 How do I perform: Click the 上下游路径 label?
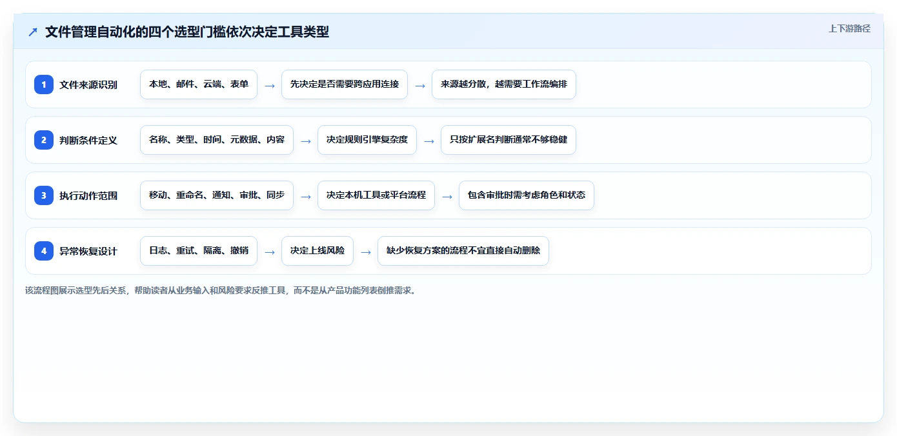point(849,28)
